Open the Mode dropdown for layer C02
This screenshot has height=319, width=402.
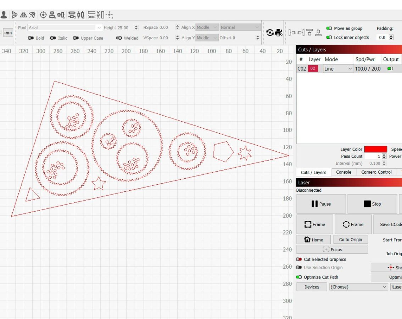[x=338, y=69]
